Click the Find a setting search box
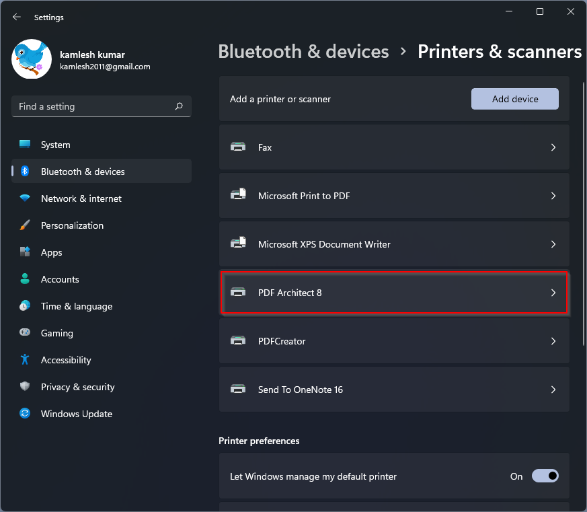Image resolution: width=587 pixels, height=512 pixels. [x=102, y=106]
